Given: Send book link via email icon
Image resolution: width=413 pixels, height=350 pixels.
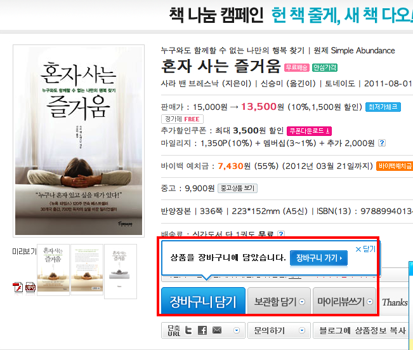Looking at the screenshot, I should 217,330.
